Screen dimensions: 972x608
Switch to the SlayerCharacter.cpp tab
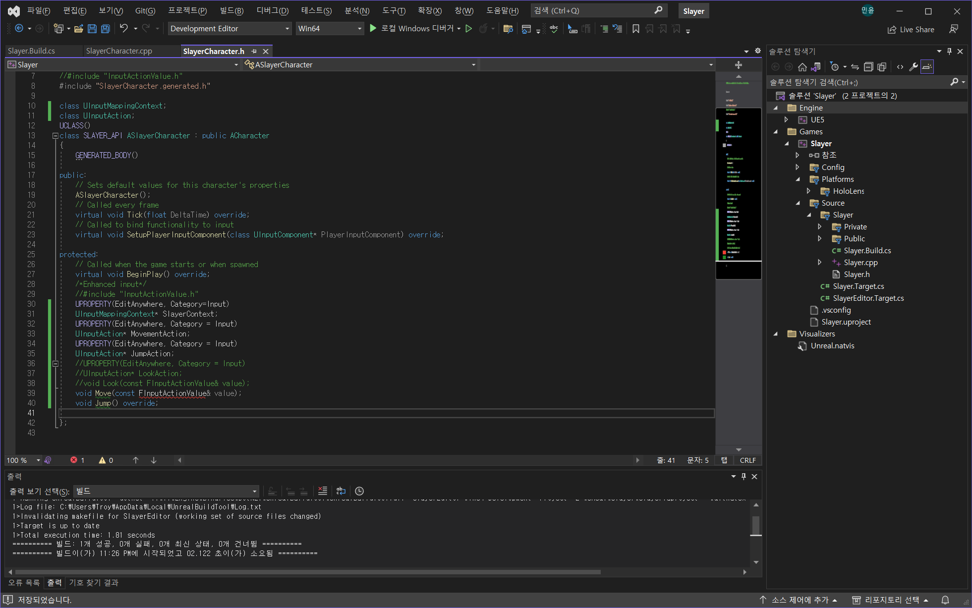click(119, 51)
